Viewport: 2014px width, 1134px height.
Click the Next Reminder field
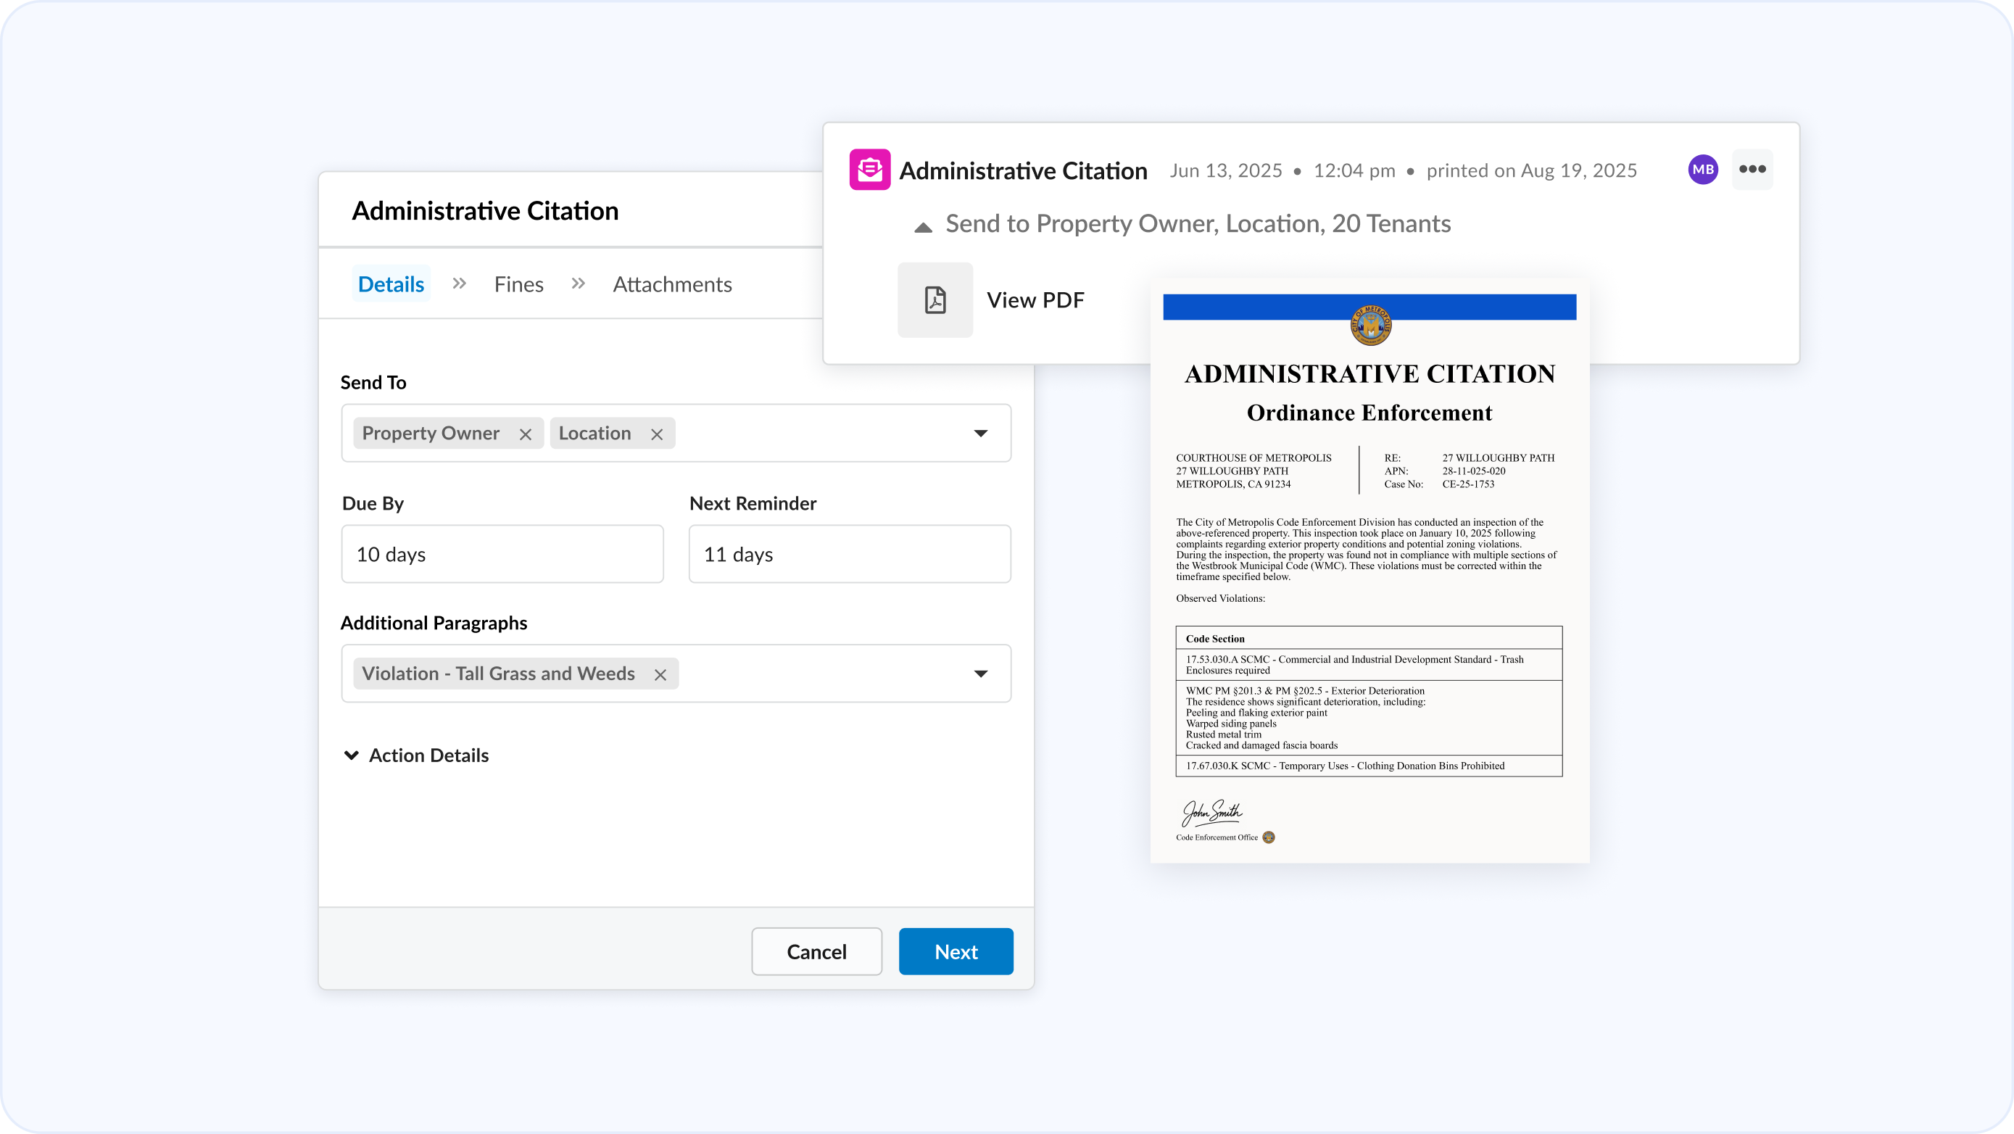click(849, 555)
